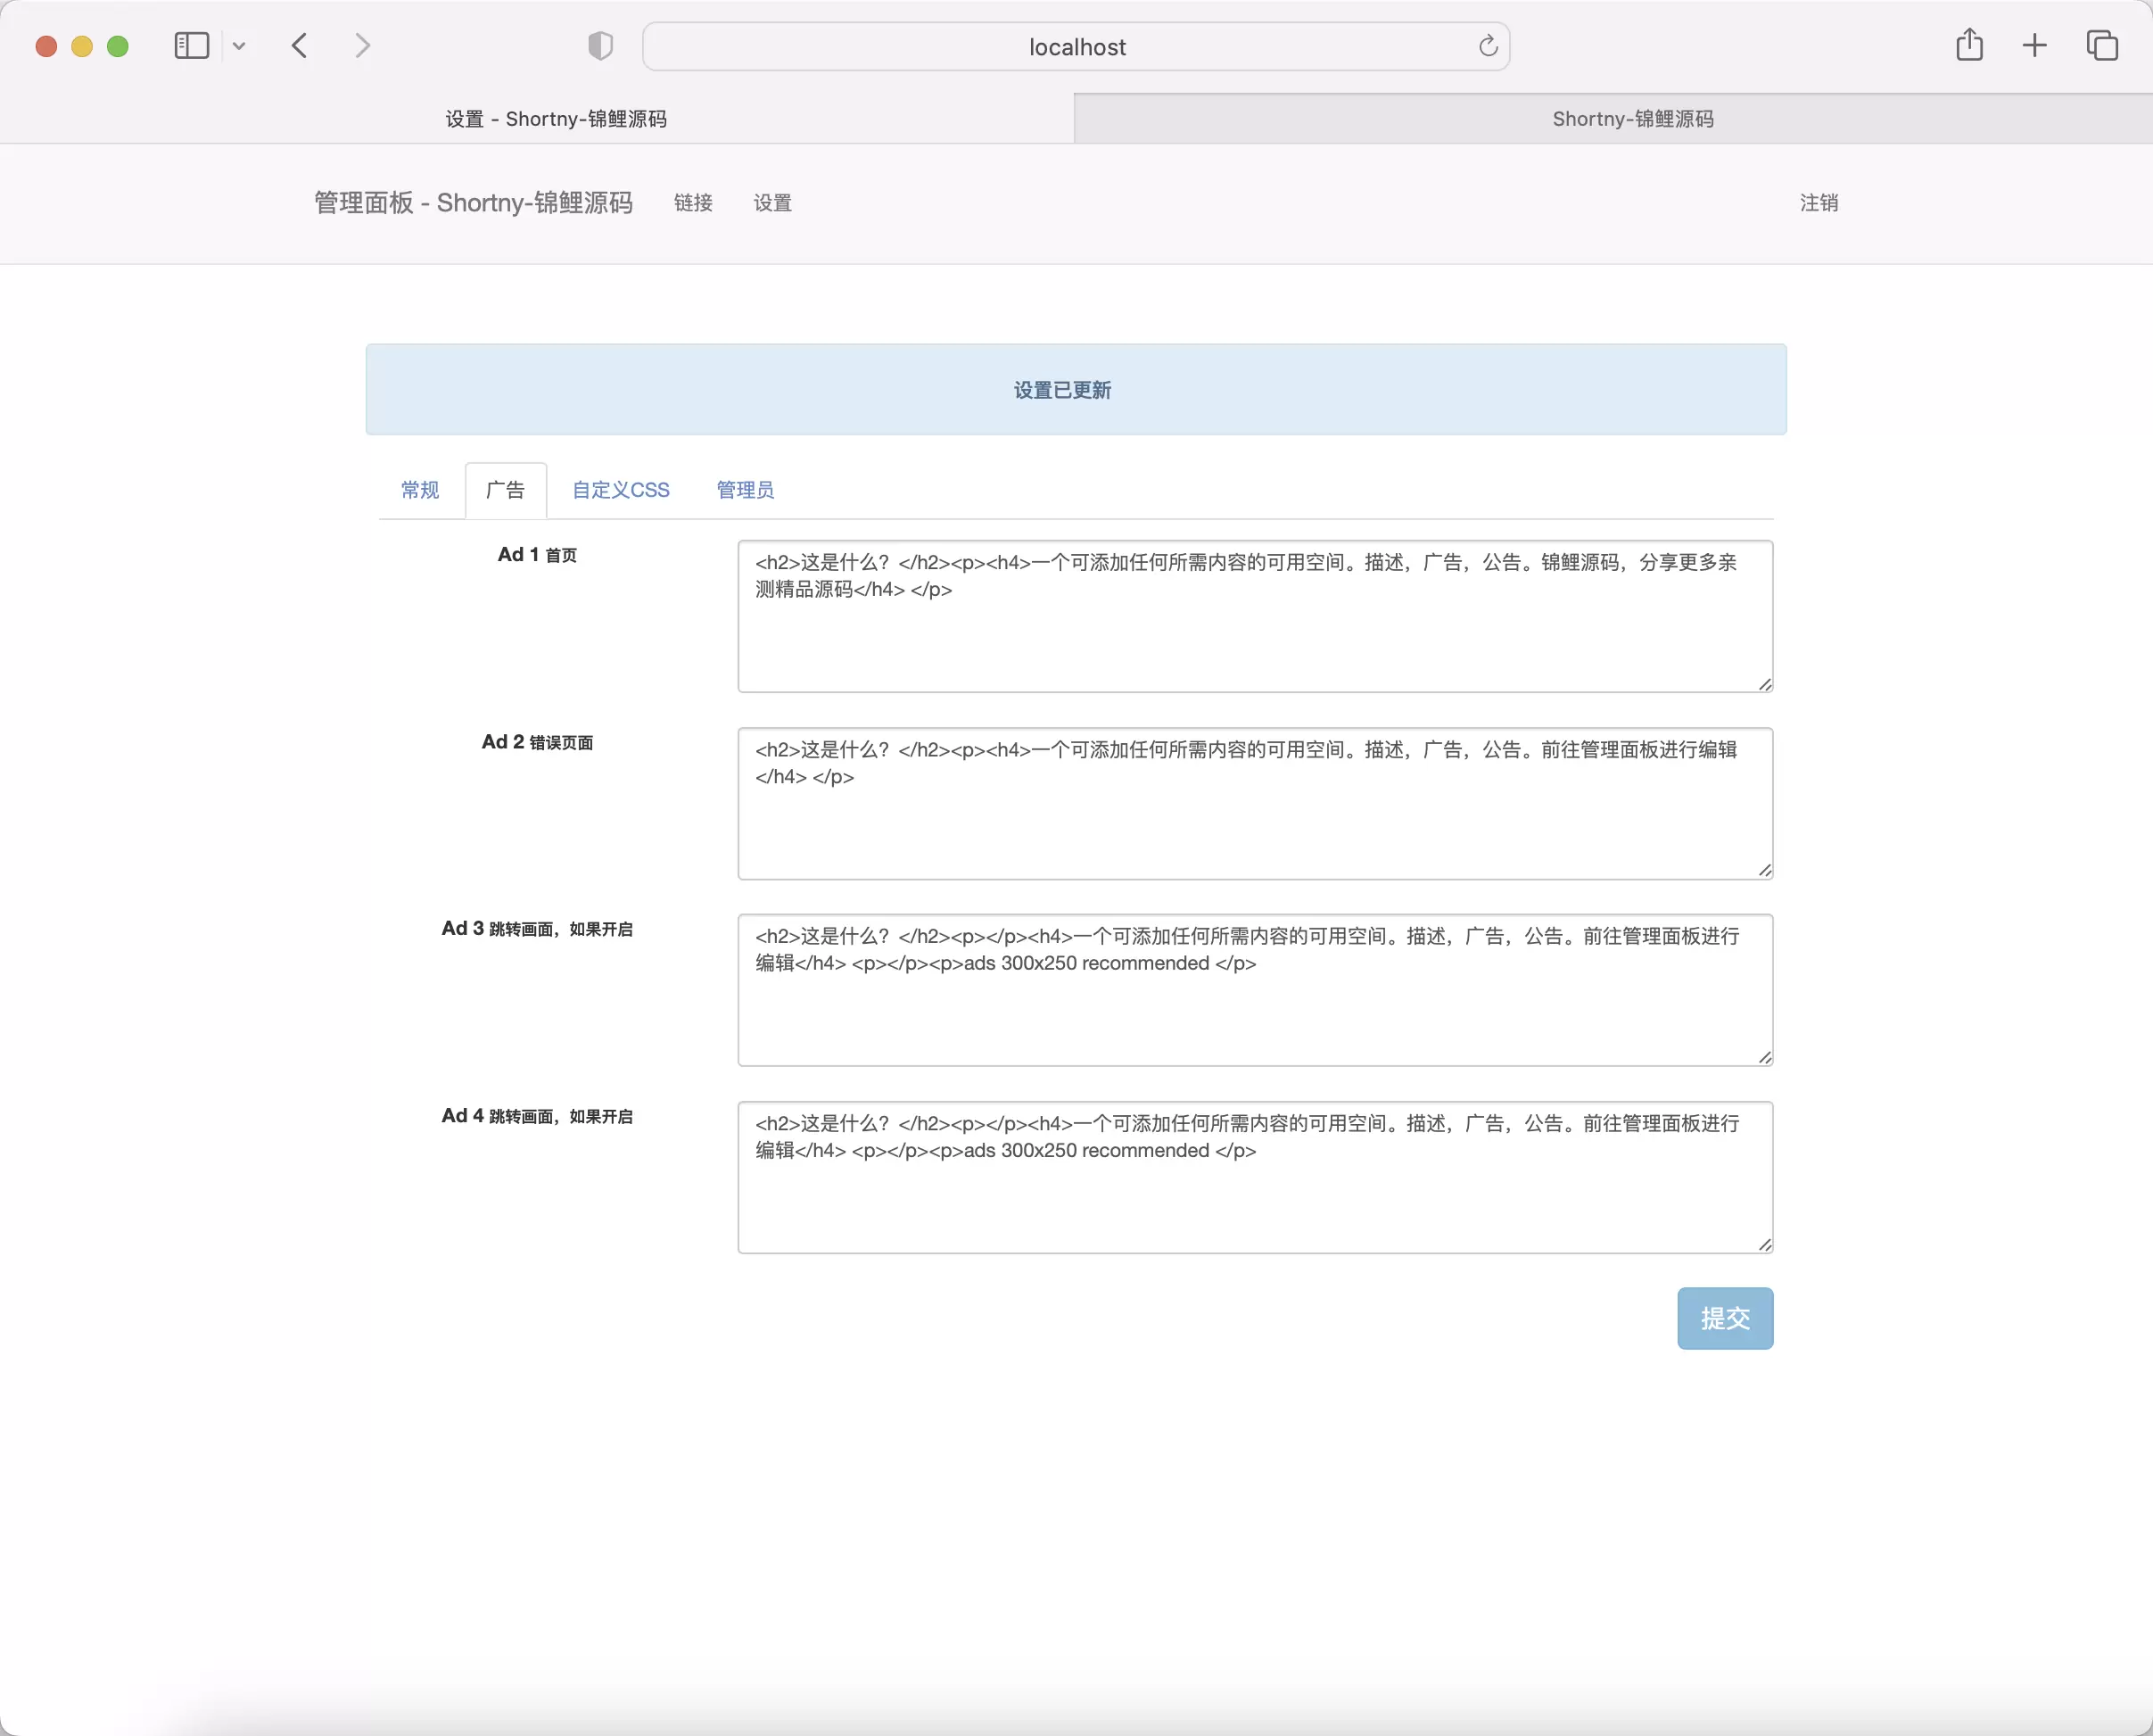Click the Ad 2 错误页面 label
This screenshot has height=1736, width=2153.
[537, 742]
